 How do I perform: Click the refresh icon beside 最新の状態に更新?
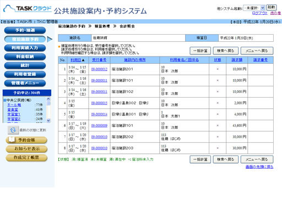pos(13,130)
